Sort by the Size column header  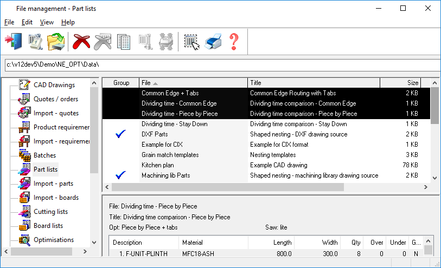(400, 83)
